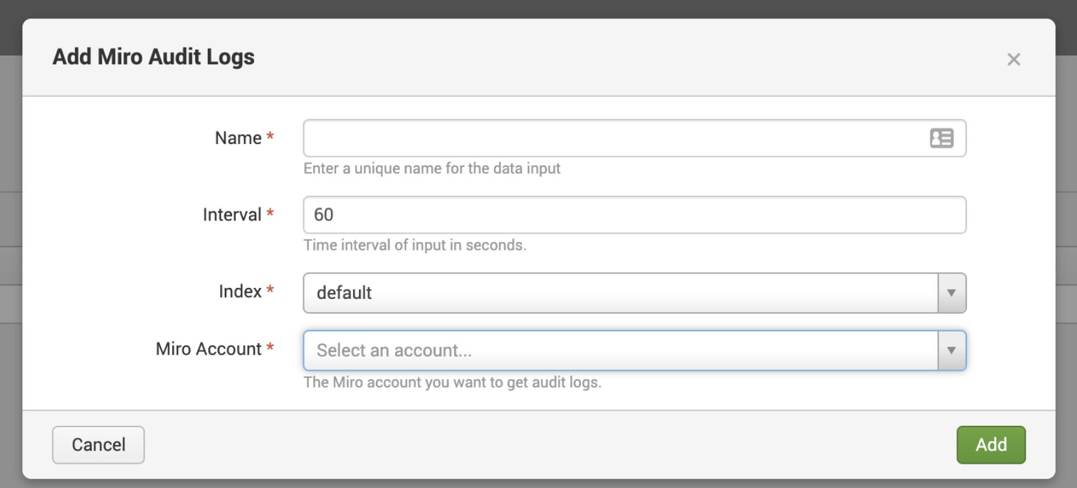Viewport: 1077px width, 488px height.
Task: Expand the 'Select an account...' combo box
Action: pos(620,351)
